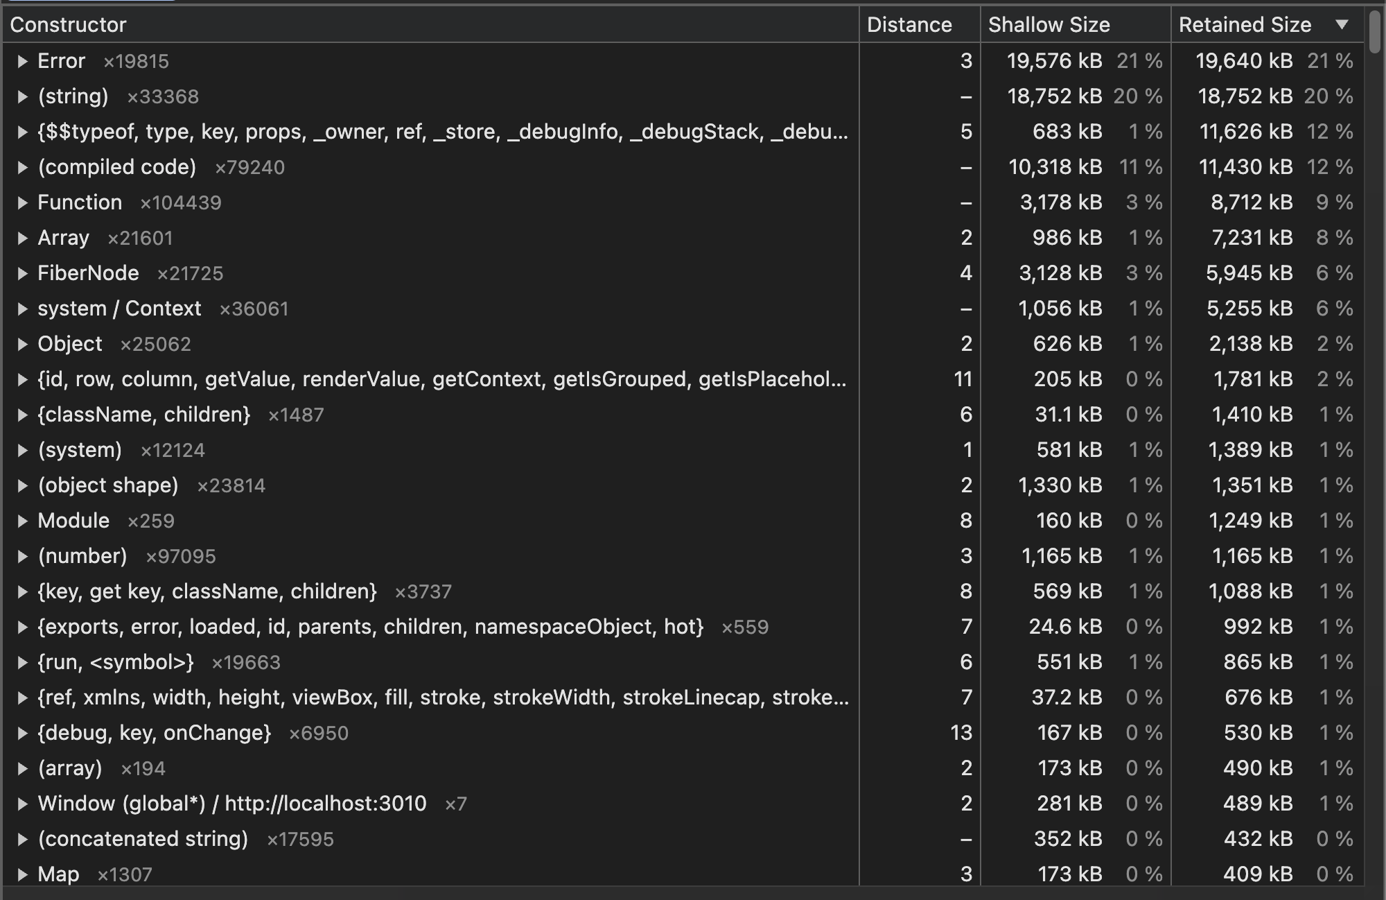The width and height of the screenshot is (1386, 900).
Task: Sort by Shallow Size column header
Action: pos(1049,25)
